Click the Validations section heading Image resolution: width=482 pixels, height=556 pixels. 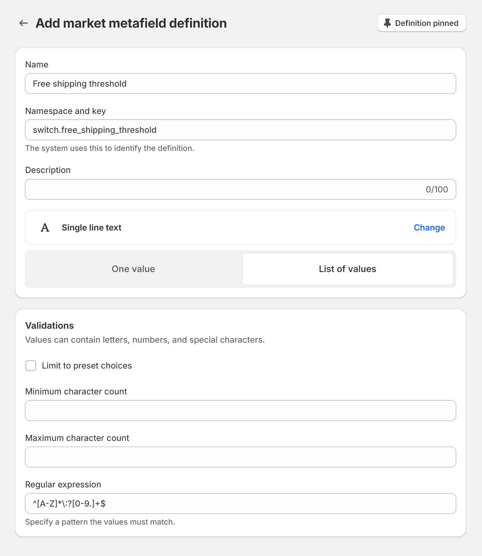49,325
